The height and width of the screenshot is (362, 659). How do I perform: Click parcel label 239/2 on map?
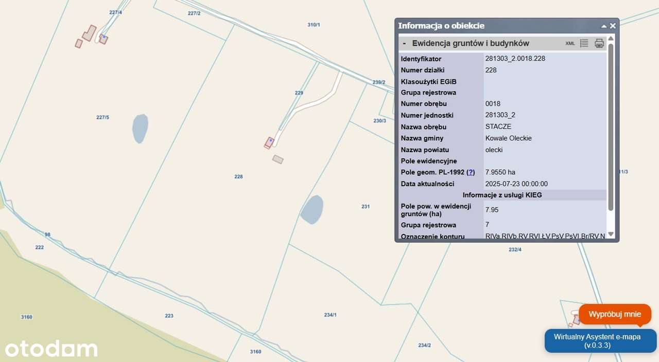coord(379,82)
